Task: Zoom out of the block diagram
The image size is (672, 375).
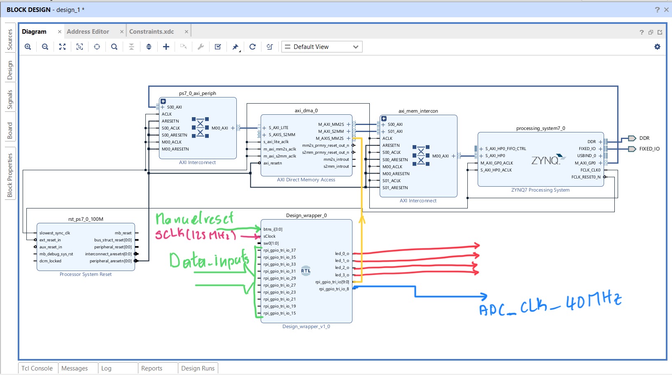Action: [45, 47]
